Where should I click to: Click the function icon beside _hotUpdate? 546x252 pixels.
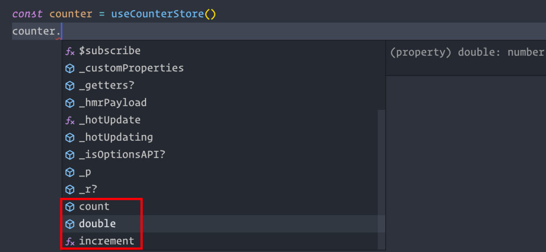[x=70, y=120]
